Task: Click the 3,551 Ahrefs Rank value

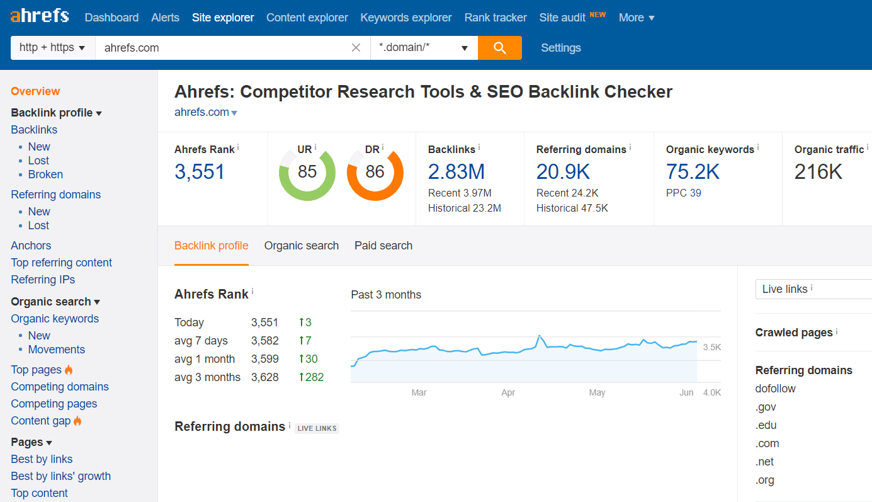Action: 200,171
